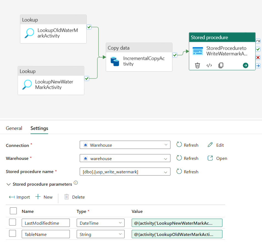This screenshot has height=242, width=262.
Task: Click Import to import parameters
Action: coord(19,197)
